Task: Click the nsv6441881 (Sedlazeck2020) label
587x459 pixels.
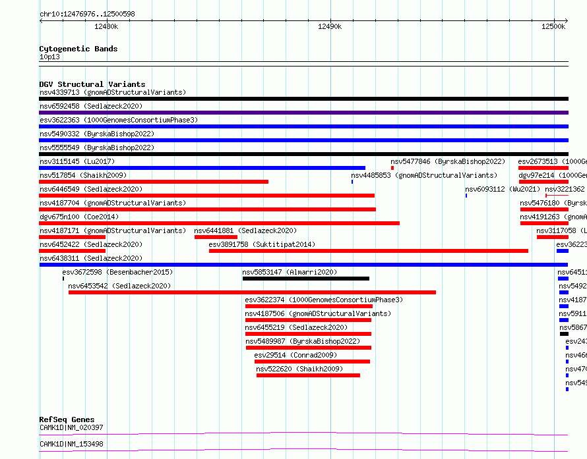Action: (245, 230)
